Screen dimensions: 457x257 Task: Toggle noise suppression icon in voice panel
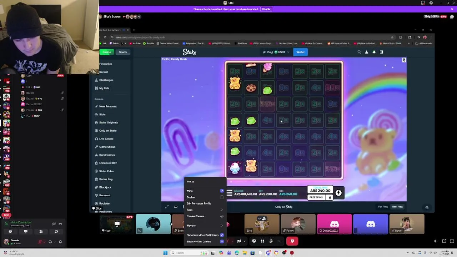(54, 224)
